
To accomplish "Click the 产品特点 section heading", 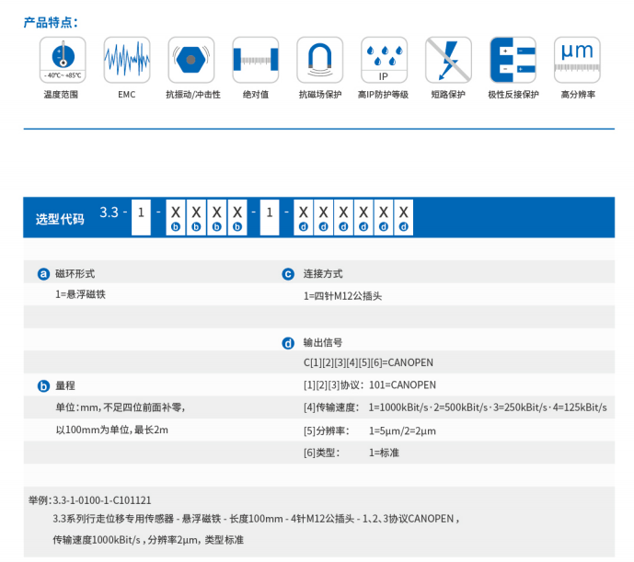I will (52, 21).
